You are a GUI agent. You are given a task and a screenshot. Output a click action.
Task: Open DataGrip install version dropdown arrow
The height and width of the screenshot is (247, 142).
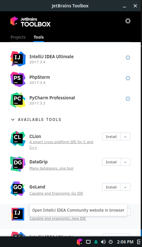click(x=125, y=162)
